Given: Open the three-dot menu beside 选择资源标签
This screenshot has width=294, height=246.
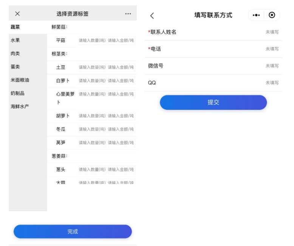Looking at the screenshot, I should (x=128, y=14).
